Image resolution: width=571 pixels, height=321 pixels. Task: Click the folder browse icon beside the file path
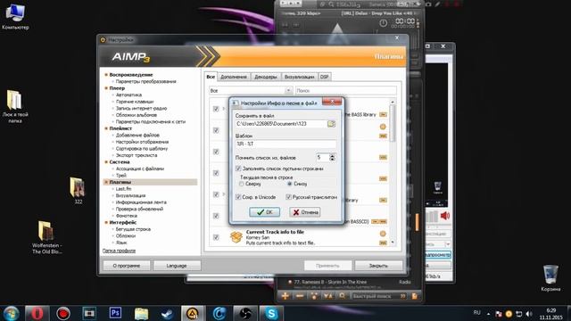pyautogui.click(x=331, y=124)
